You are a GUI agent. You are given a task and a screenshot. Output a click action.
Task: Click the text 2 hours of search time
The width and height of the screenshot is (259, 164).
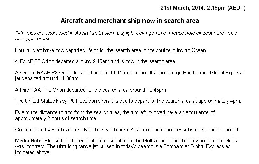72,119
